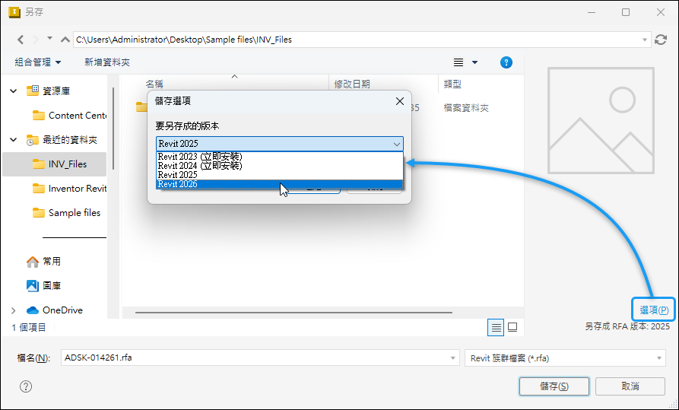Click the Back navigation arrow
Viewport: 679px width, 410px height.
tap(21, 40)
